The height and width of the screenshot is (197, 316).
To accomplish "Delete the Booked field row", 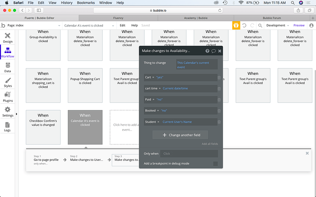I will [x=219, y=111].
